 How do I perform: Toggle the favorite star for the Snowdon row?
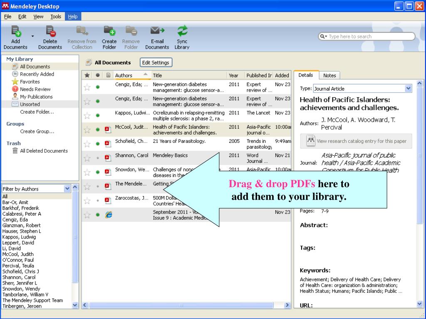[x=87, y=172]
